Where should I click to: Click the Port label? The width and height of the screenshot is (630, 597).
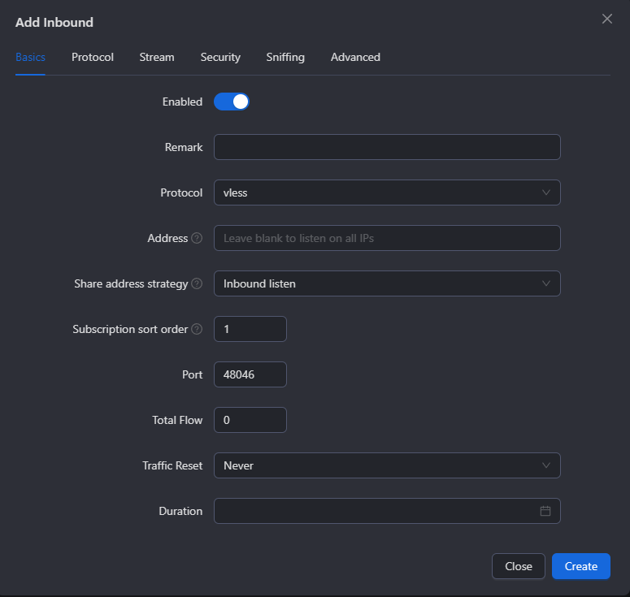tap(192, 374)
